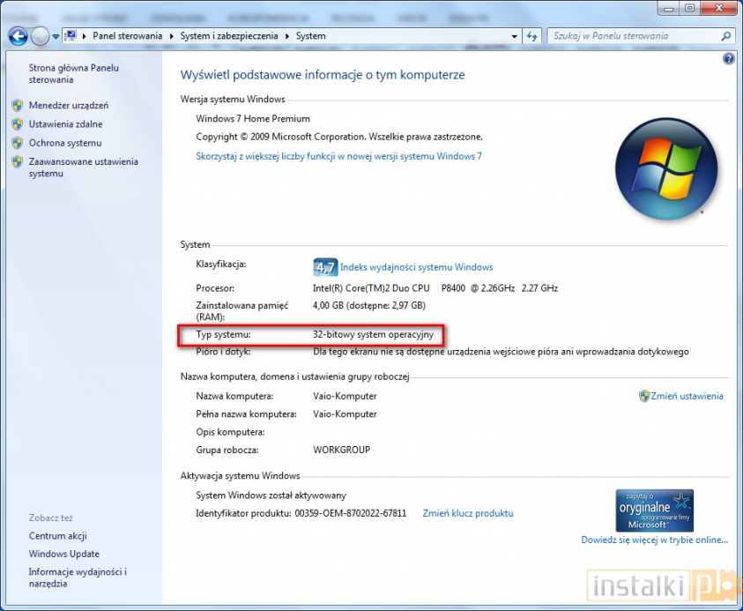Click the control panel icon in address bar
This screenshot has width=743, height=611.
pos(71,36)
